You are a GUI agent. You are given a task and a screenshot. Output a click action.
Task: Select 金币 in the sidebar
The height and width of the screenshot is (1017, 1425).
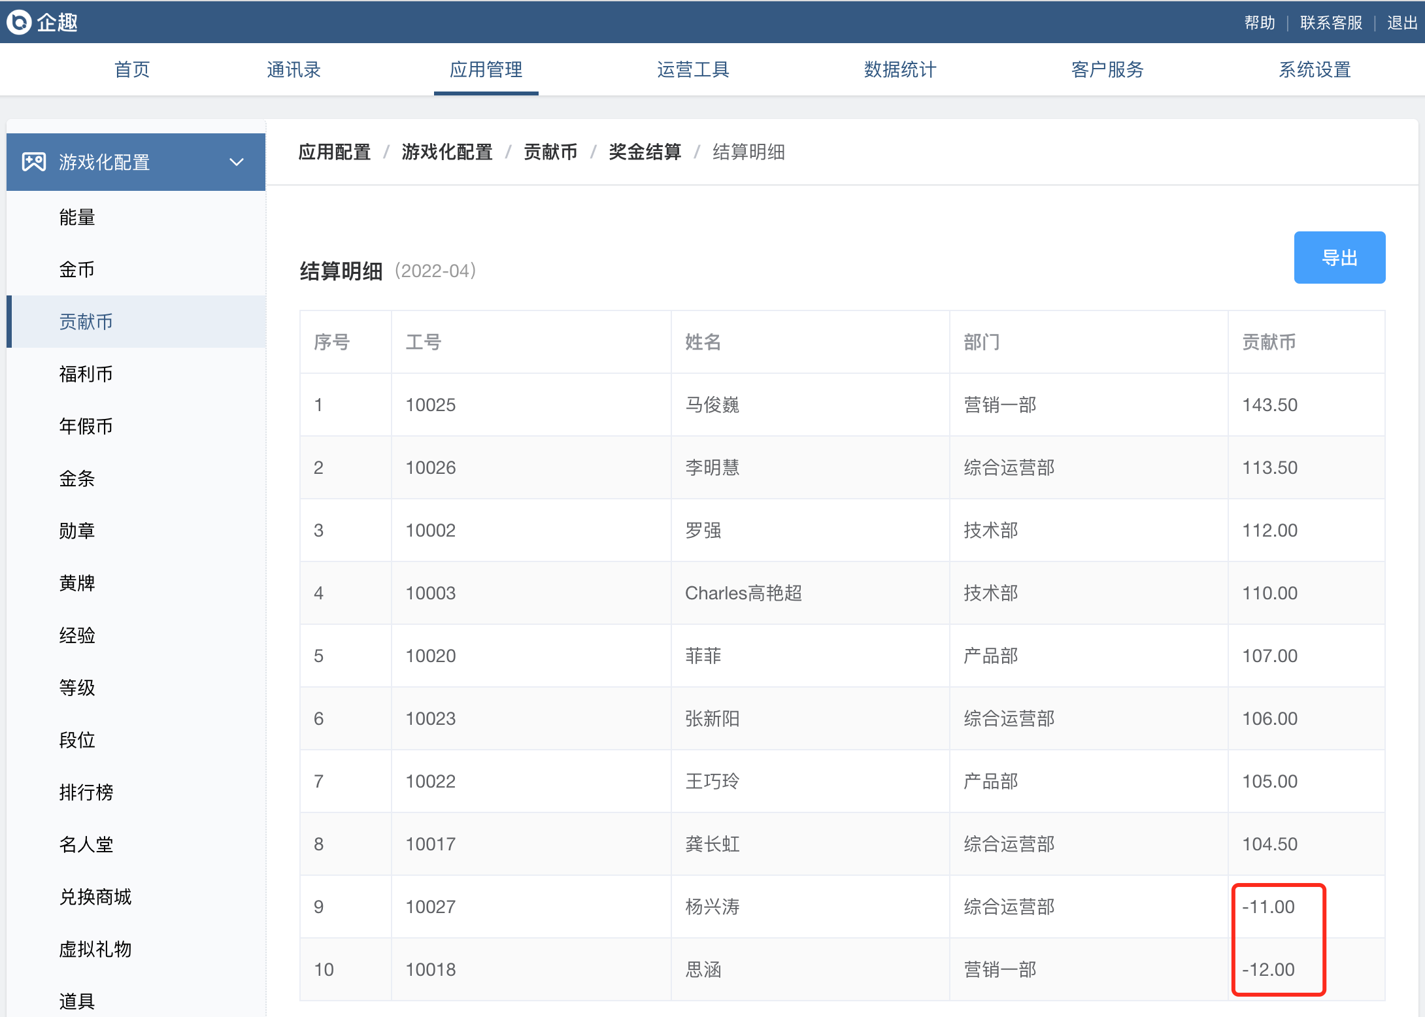coord(136,269)
